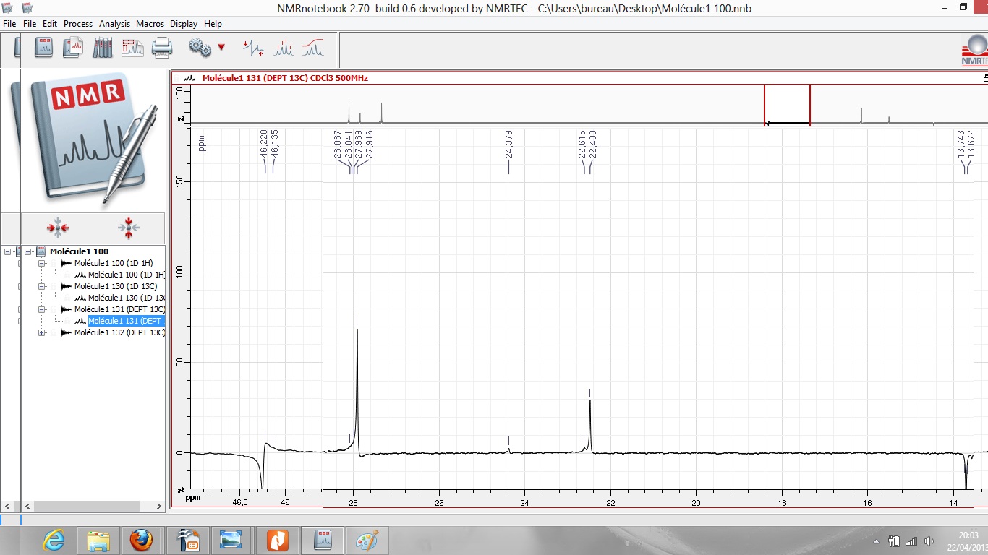
Task: Open Paint from the taskbar
Action: click(x=367, y=540)
